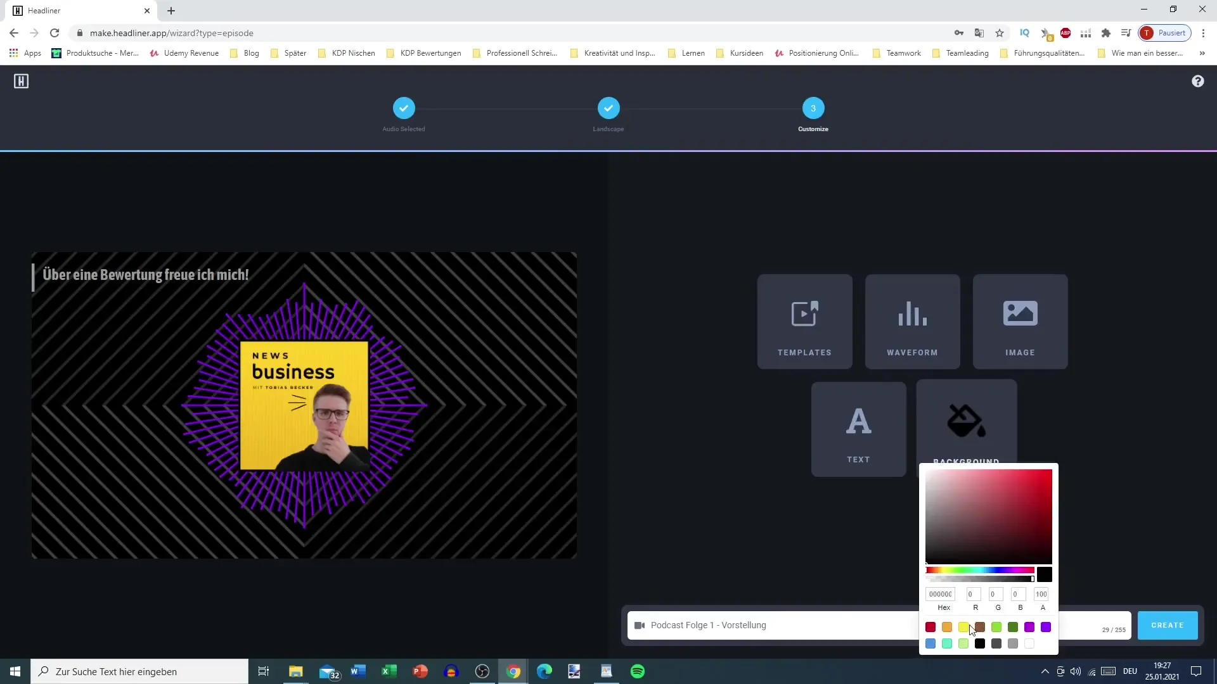Pick the yellow preset color swatch
This screenshot has height=684, width=1217.
tap(963, 627)
